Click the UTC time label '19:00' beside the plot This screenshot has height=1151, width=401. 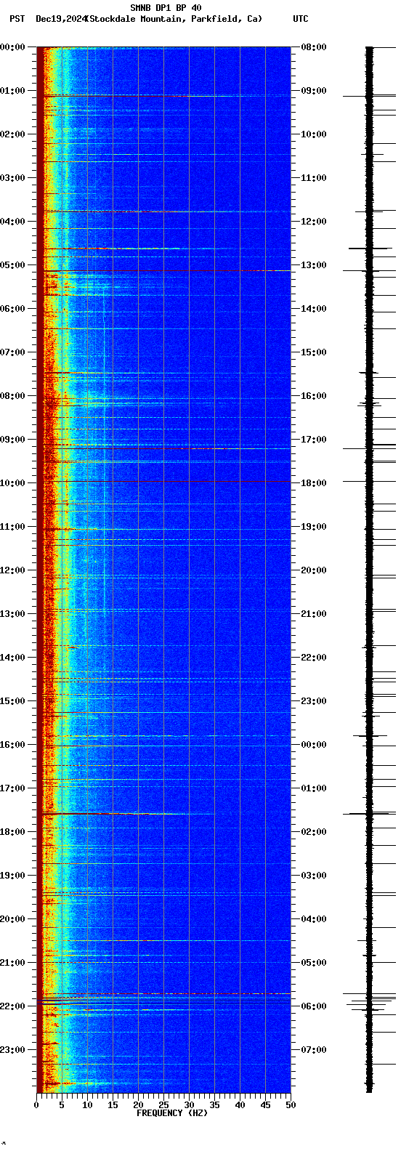coord(314,527)
